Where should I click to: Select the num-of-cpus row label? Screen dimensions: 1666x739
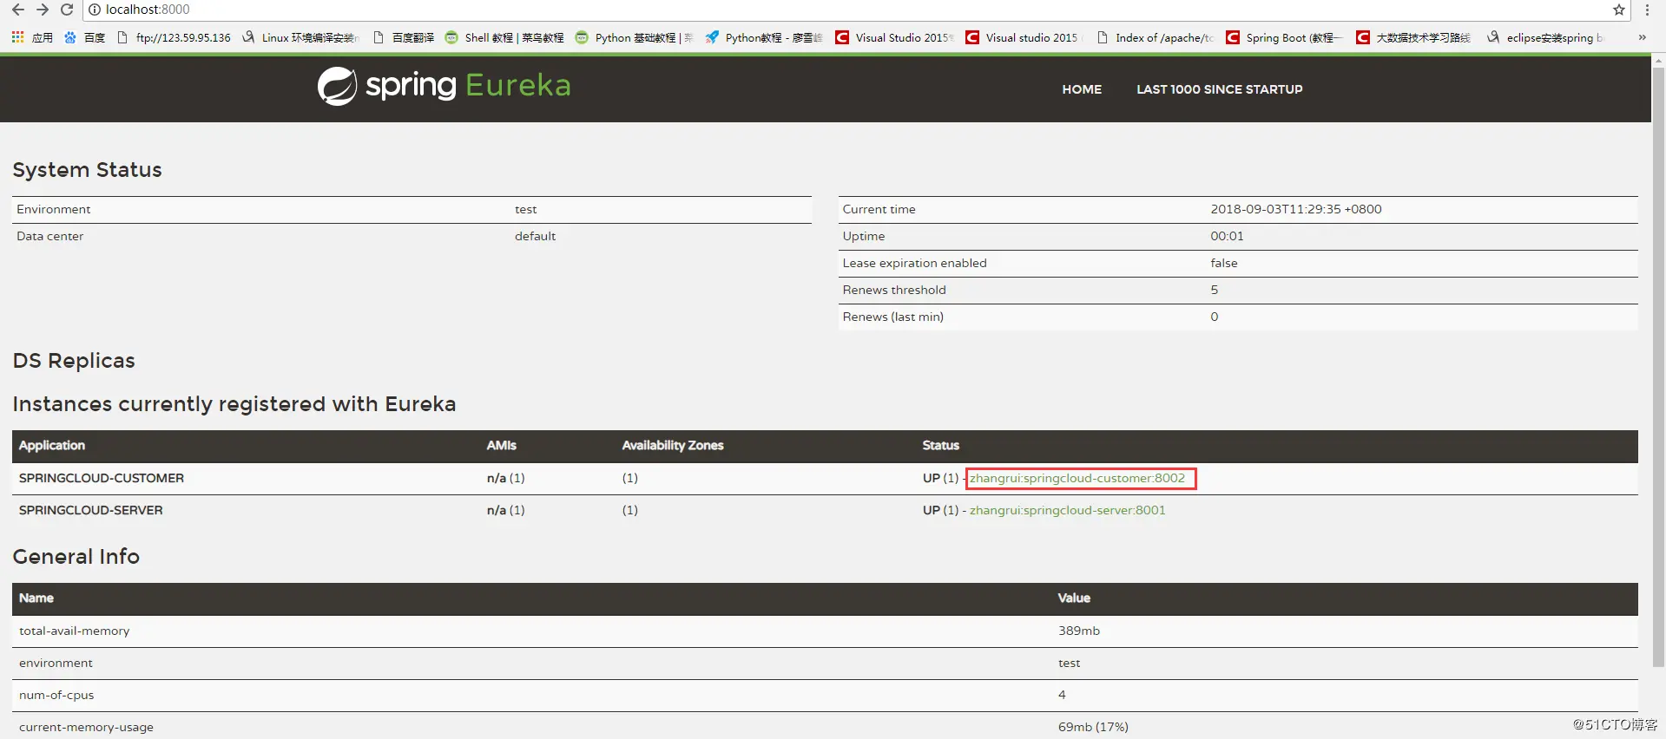click(x=56, y=695)
